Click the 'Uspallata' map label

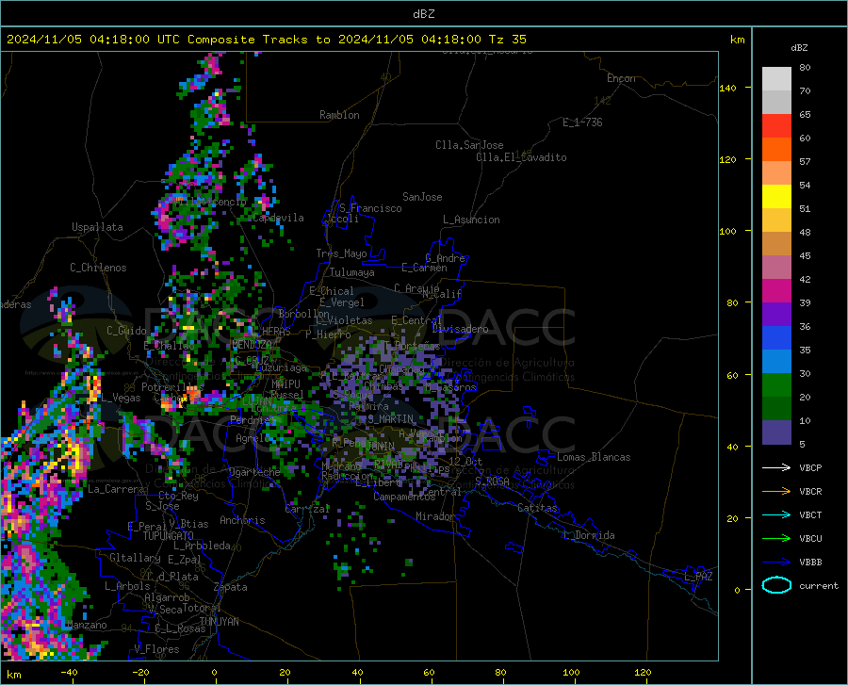[x=97, y=227]
